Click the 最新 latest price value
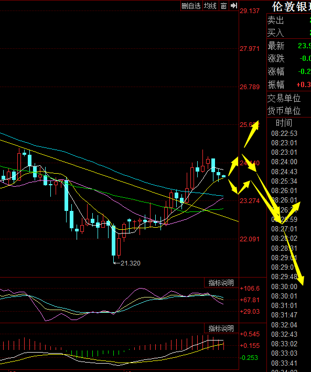 click(304, 46)
